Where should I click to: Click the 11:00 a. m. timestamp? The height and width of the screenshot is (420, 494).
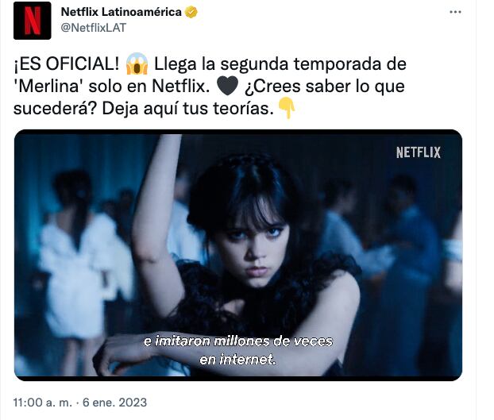[43, 403]
